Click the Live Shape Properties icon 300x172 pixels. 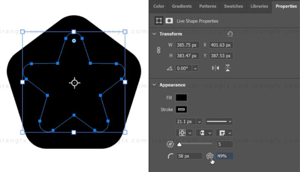click(158, 21)
